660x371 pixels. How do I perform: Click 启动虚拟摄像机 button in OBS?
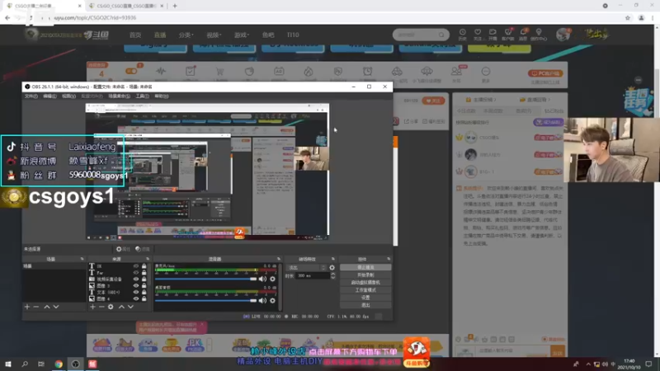[x=365, y=283]
